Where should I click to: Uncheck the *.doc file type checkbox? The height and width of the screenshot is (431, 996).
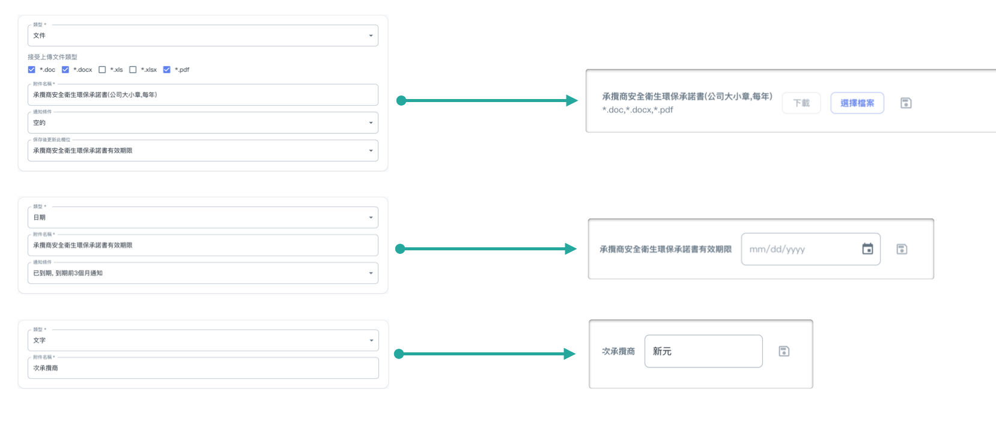32,70
